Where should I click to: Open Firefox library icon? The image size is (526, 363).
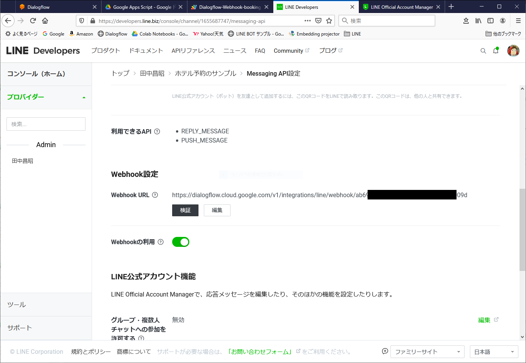pos(478,21)
